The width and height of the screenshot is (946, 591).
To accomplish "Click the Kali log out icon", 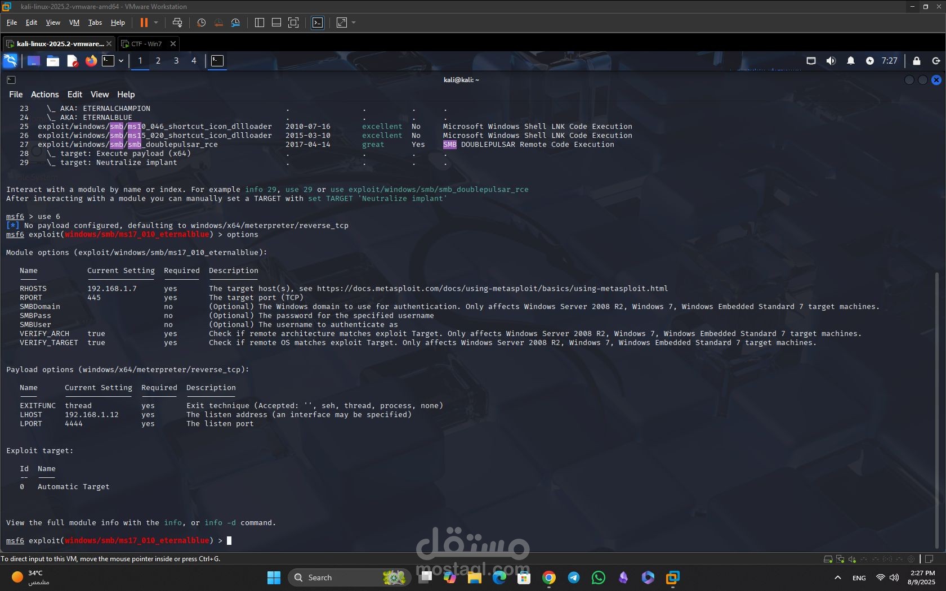I will click(936, 61).
